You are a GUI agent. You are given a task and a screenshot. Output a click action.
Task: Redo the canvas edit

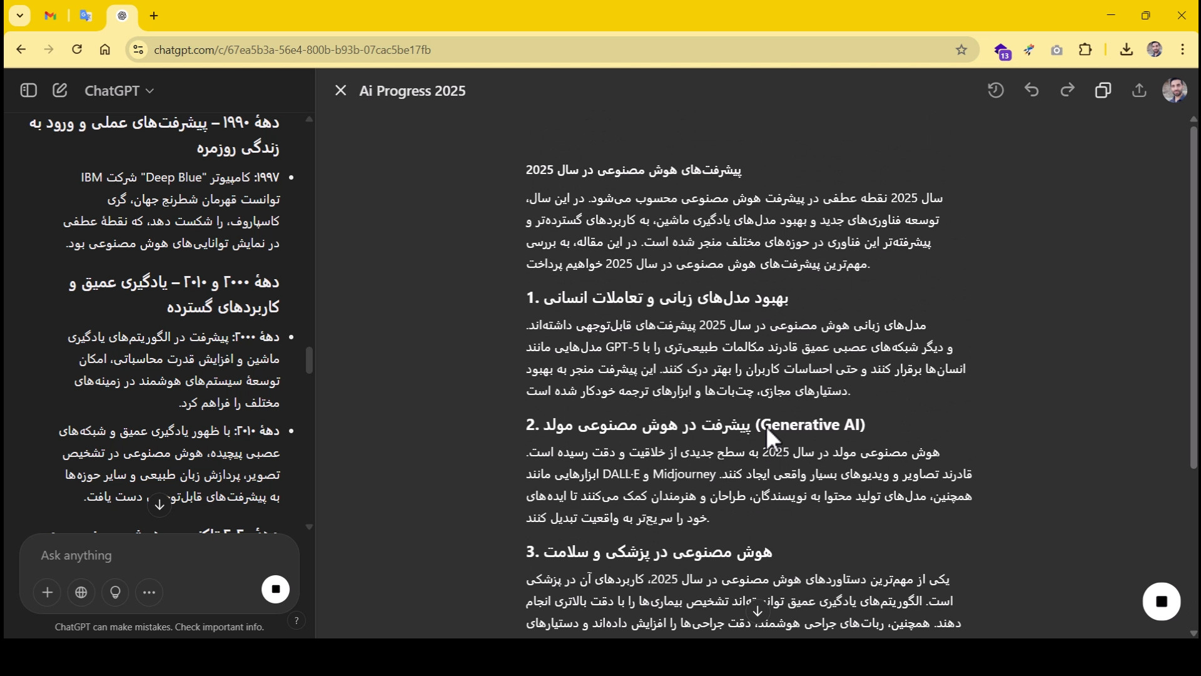coord(1067,91)
